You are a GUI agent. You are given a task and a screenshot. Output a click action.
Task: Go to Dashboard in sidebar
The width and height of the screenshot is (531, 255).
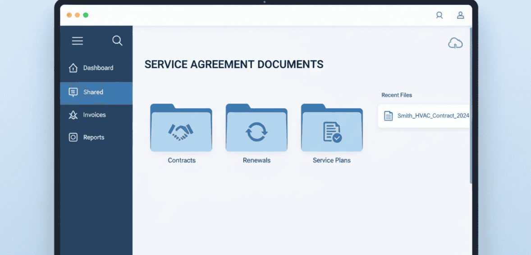pos(96,68)
